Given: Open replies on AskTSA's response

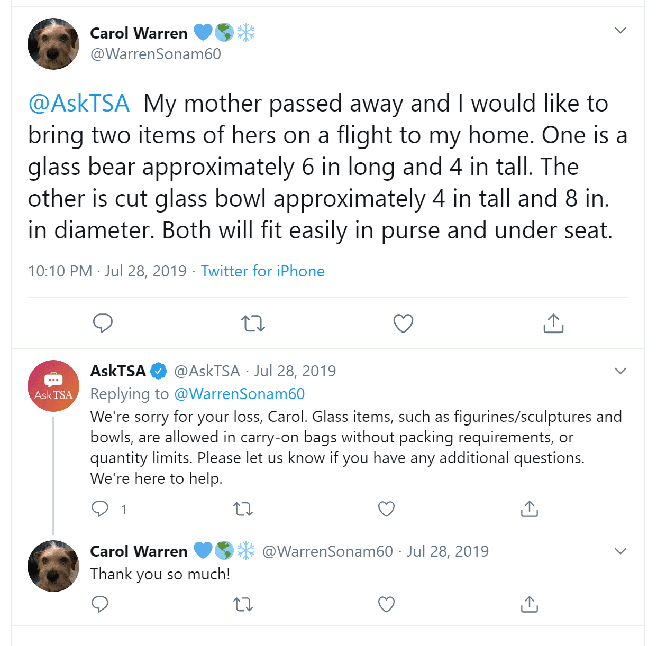Looking at the screenshot, I should click(100, 509).
